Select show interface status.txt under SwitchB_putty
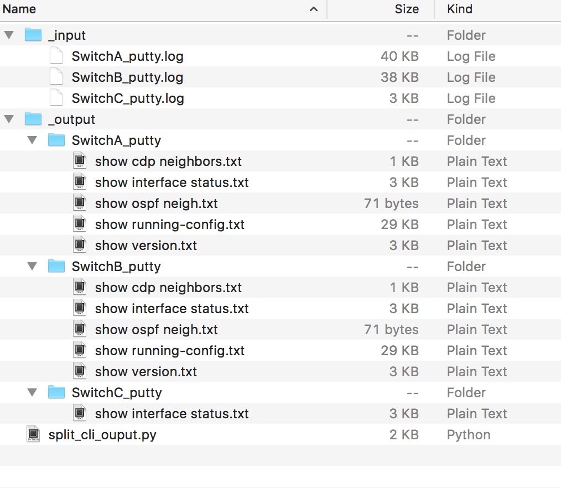The width and height of the screenshot is (561, 488). tap(172, 309)
